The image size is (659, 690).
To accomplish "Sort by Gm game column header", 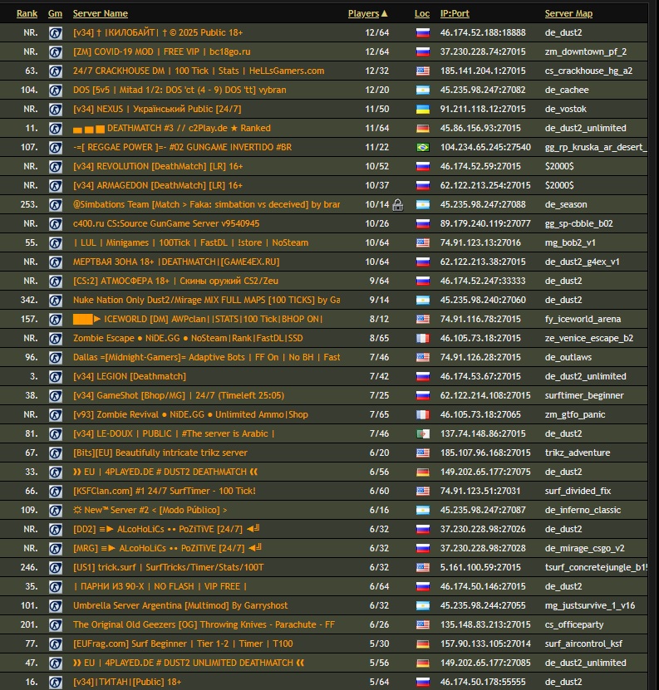I will pos(55,13).
